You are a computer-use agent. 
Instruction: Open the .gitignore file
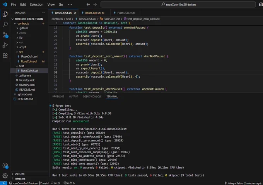pyautogui.click(x=29, y=76)
